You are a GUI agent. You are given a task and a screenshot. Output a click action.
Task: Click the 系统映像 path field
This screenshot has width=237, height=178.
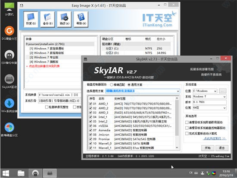[x=59, y=95]
